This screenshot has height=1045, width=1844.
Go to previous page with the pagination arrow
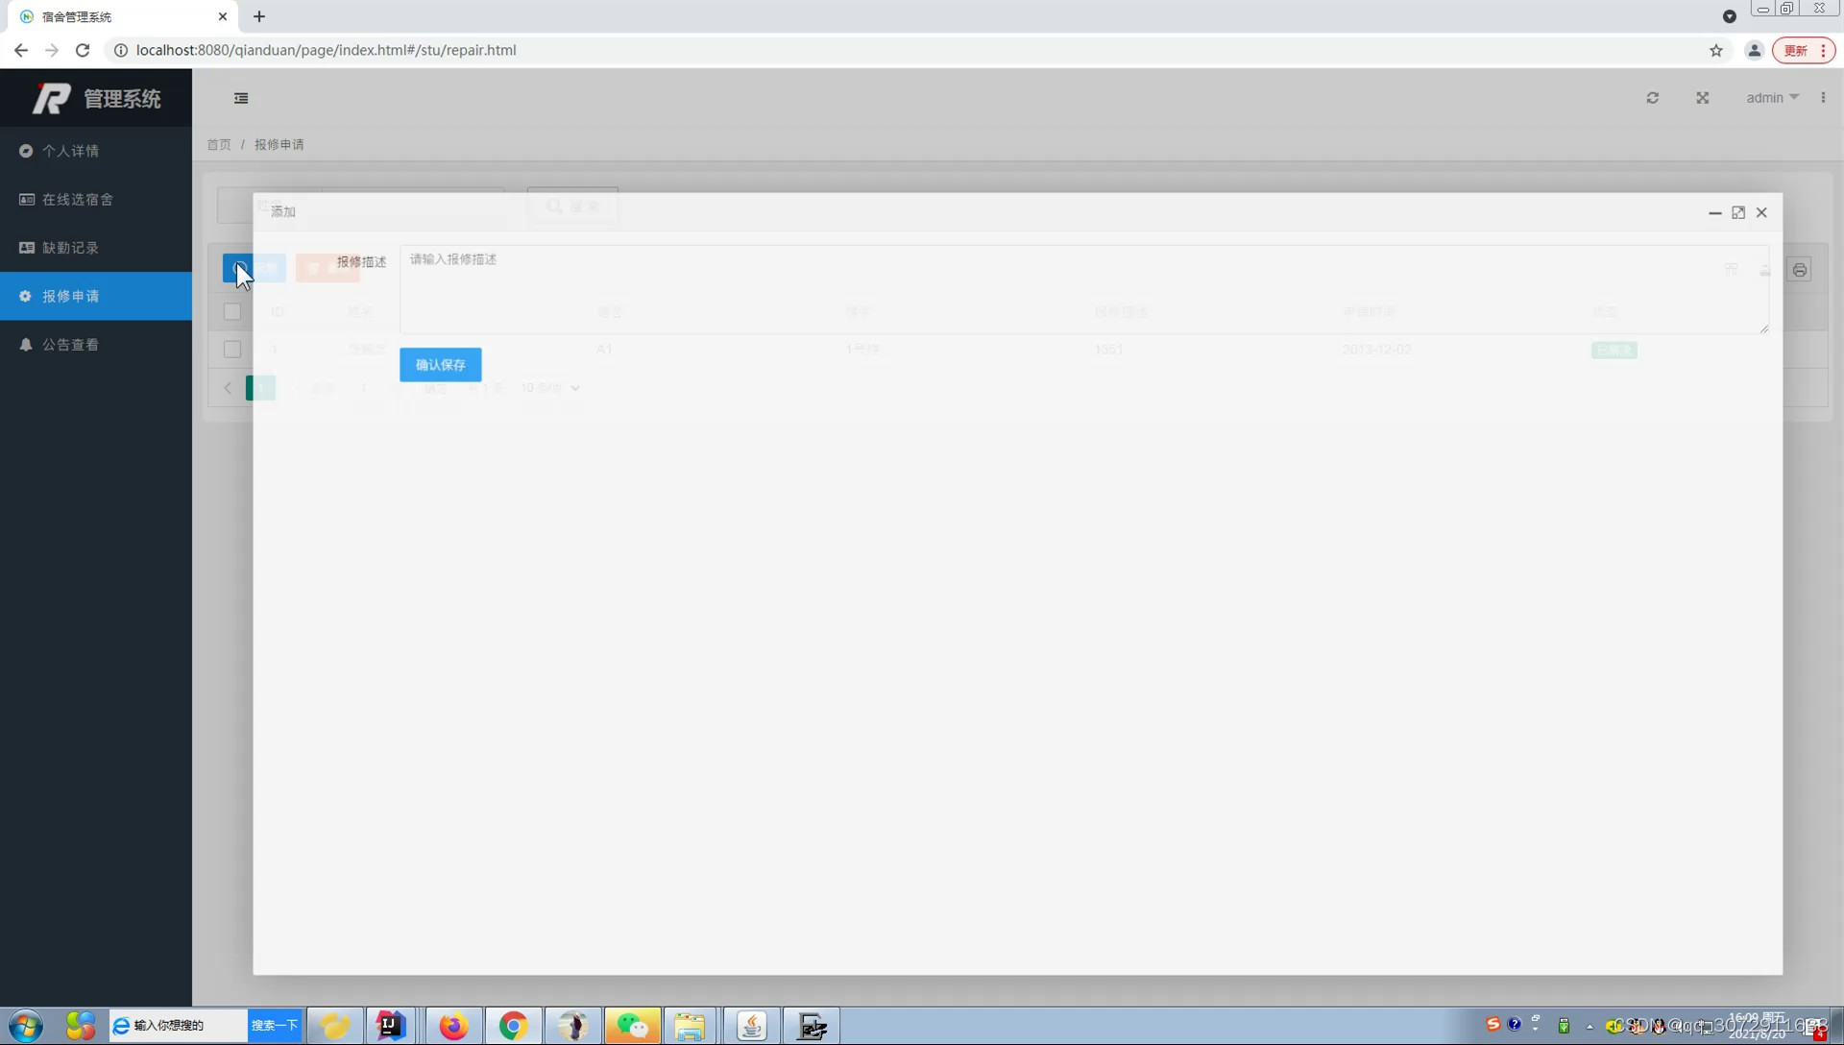coord(228,388)
